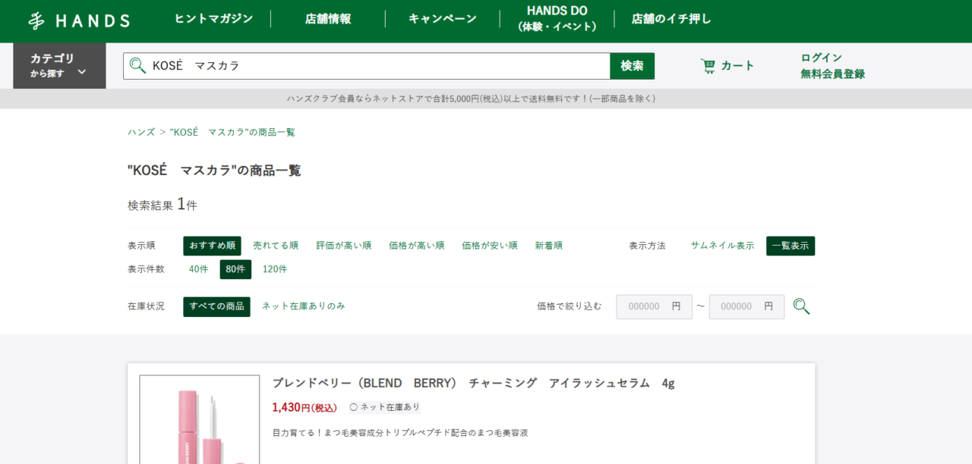
Task: Click the 送料無料 notice banner text
Action: [x=471, y=99]
